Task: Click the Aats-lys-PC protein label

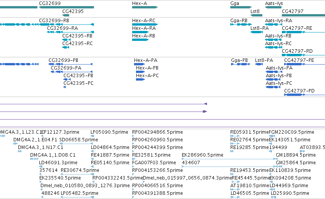Action: (279, 84)
